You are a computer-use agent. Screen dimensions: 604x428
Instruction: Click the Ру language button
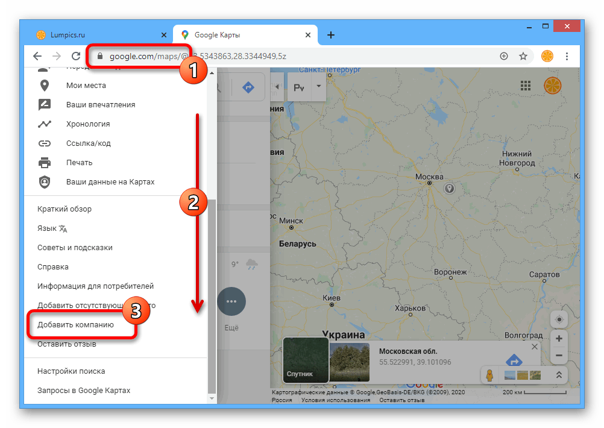tap(300, 87)
